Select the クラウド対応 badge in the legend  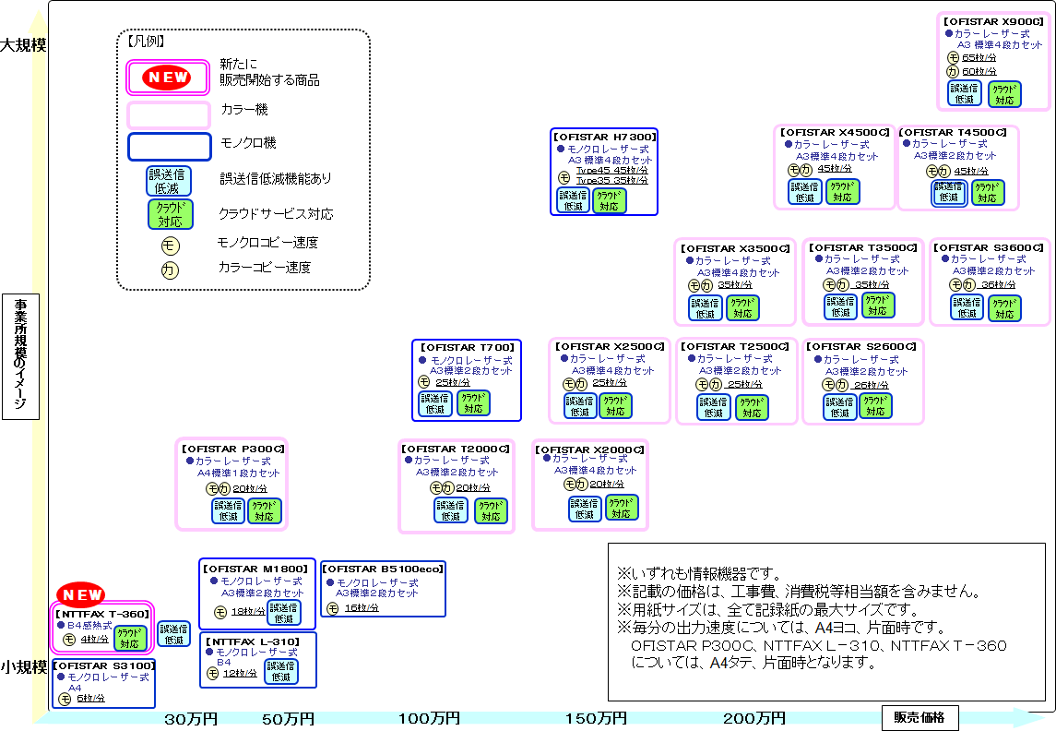[x=171, y=214]
